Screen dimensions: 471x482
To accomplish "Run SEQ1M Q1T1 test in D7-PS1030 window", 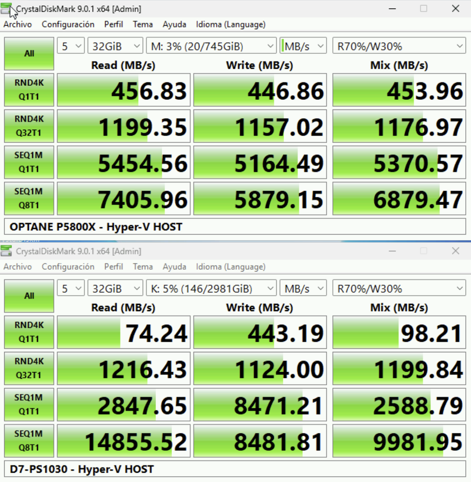I will (29, 404).
